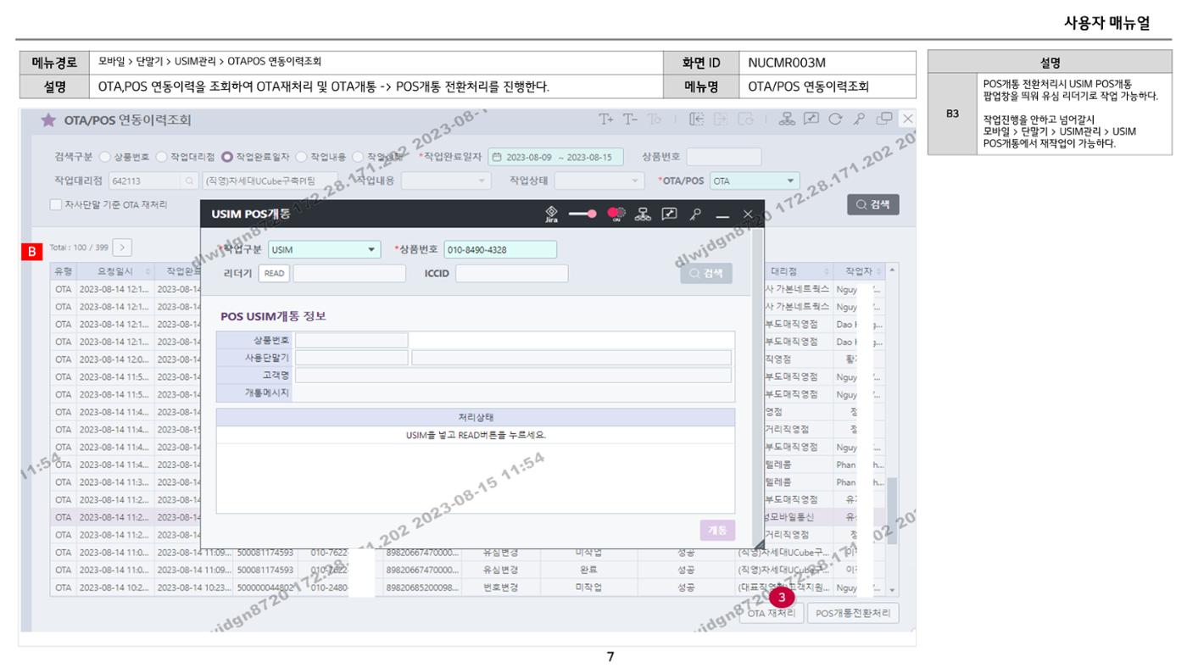Click the POS개통전환처리 button
Screen dimensions: 1187x668
853,613
